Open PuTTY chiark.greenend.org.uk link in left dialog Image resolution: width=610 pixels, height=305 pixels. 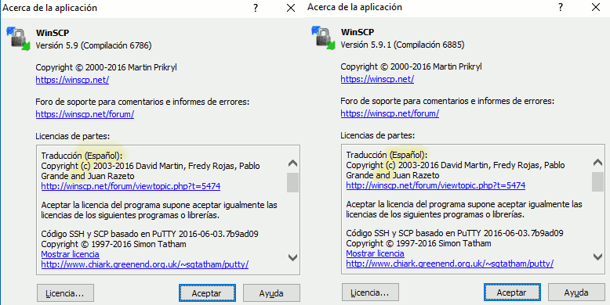(145, 264)
